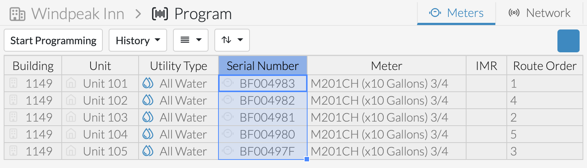
Task: Click the blue selection fill handle
Action: click(307, 159)
